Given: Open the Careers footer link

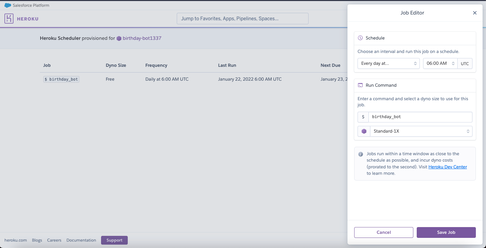Looking at the screenshot, I should pyautogui.click(x=54, y=240).
